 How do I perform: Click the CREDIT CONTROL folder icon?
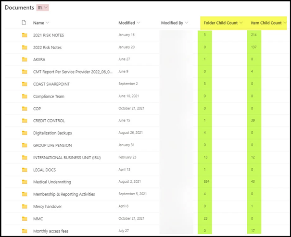tap(25, 121)
